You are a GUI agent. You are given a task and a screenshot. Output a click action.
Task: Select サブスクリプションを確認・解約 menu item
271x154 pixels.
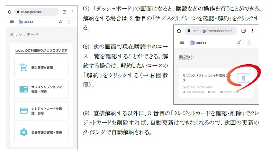tap(42, 89)
